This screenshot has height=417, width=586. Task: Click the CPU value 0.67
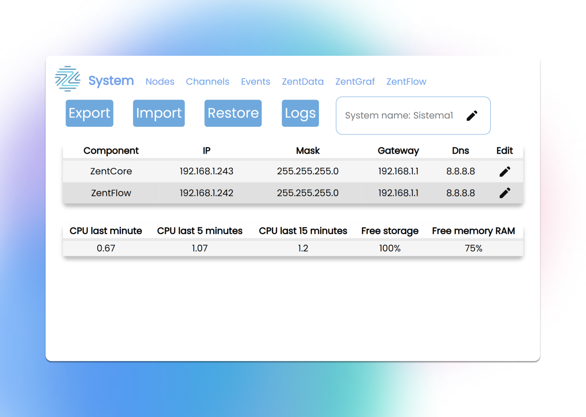[x=106, y=248]
